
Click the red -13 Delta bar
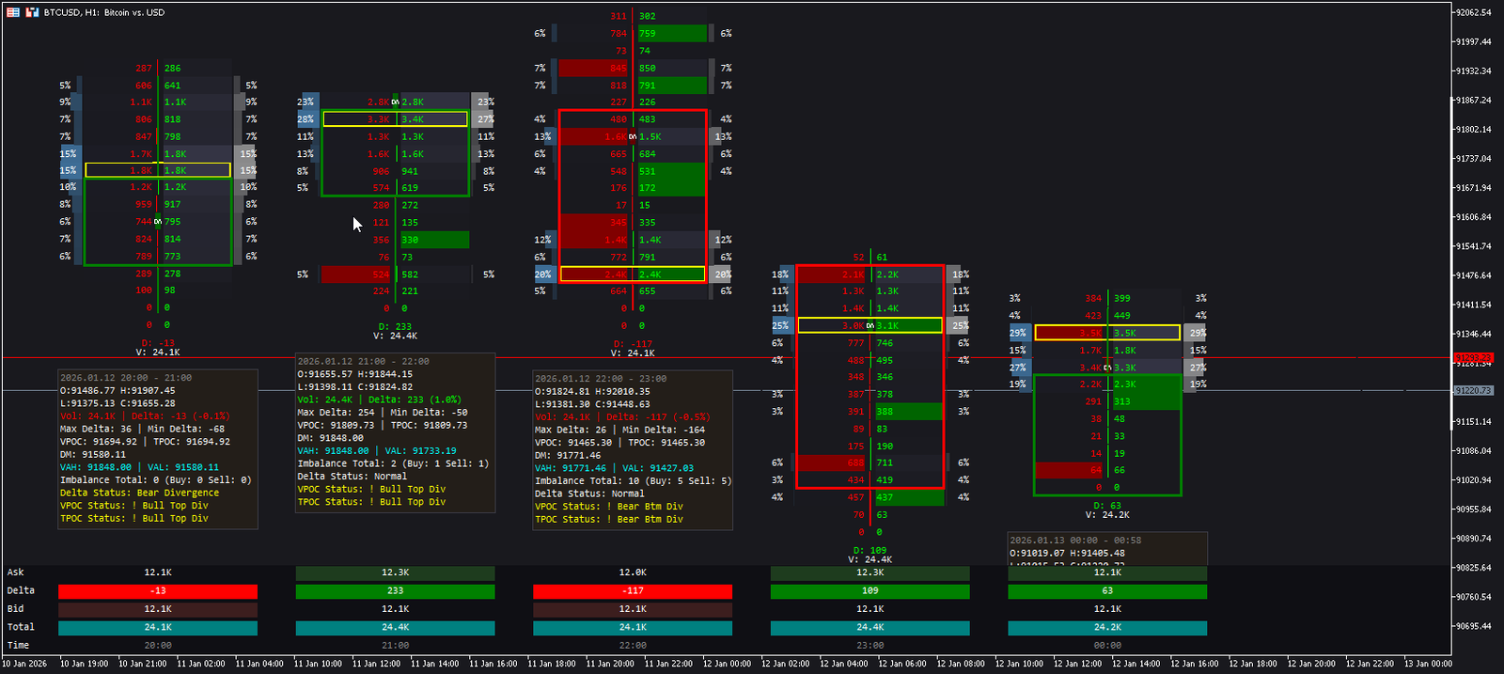click(158, 591)
